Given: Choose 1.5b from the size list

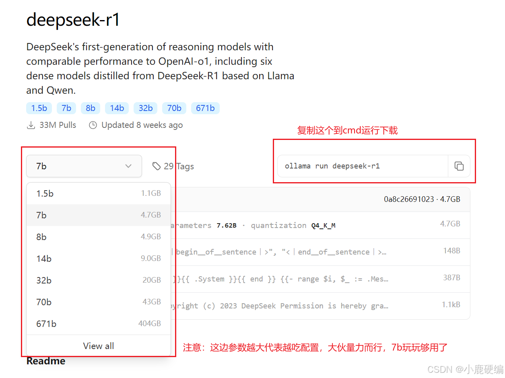Looking at the screenshot, I should tap(99, 193).
